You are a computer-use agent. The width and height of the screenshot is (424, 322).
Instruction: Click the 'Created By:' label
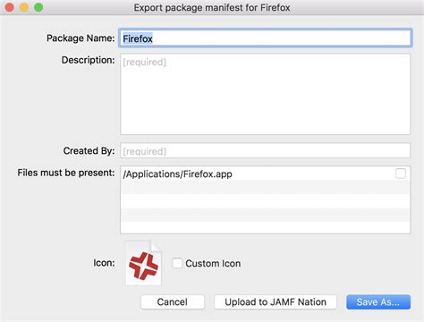(x=89, y=151)
